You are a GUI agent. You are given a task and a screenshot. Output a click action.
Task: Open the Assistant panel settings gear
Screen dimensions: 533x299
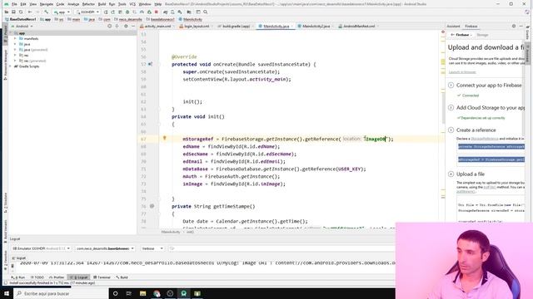point(514,26)
